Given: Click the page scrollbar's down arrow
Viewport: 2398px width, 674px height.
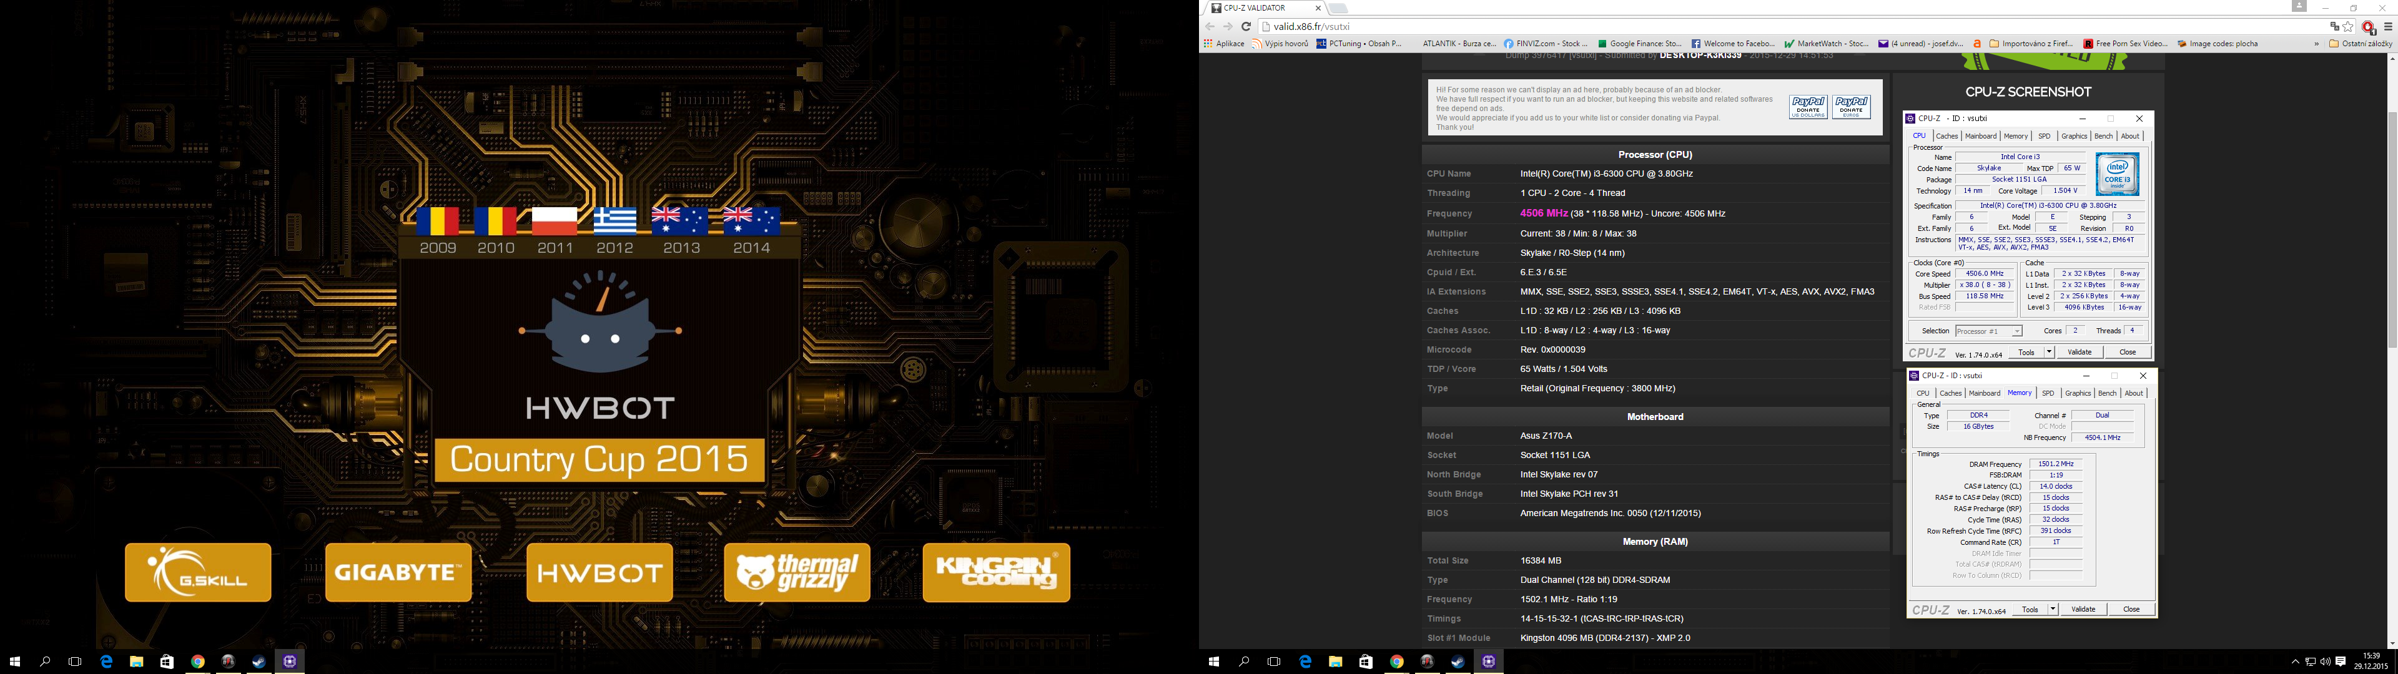Looking at the screenshot, I should click(2392, 642).
